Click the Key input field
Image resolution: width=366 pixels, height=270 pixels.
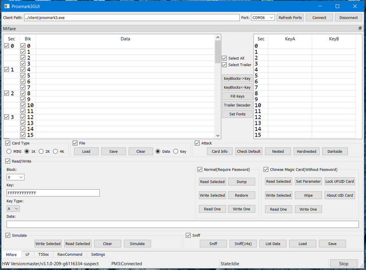(53, 193)
